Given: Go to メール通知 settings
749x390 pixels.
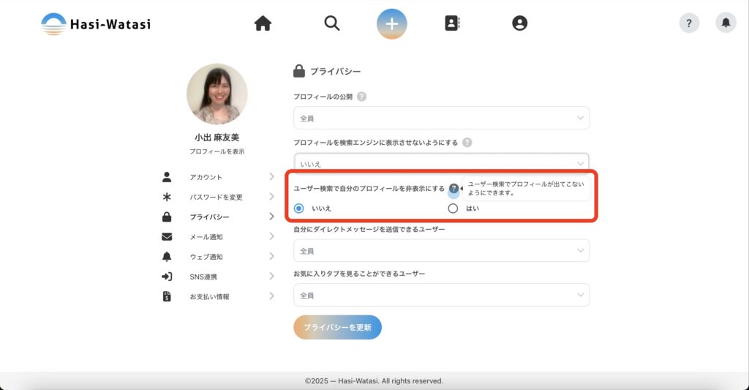Looking at the screenshot, I should tap(206, 237).
